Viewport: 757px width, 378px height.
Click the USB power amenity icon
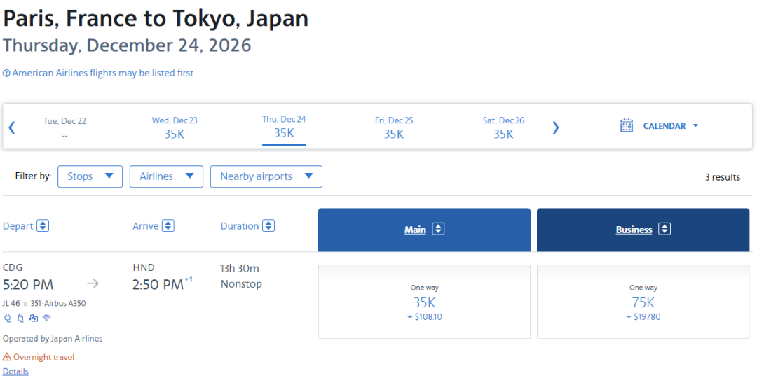[20, 318]
